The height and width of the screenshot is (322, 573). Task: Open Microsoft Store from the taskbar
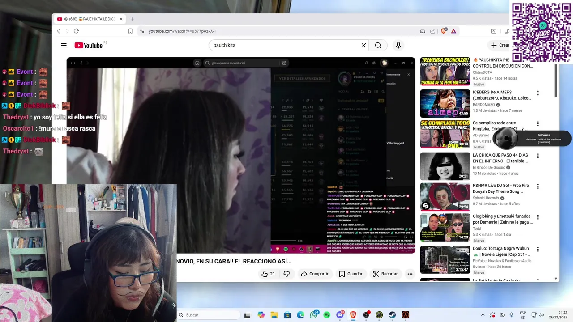(287, 315)
